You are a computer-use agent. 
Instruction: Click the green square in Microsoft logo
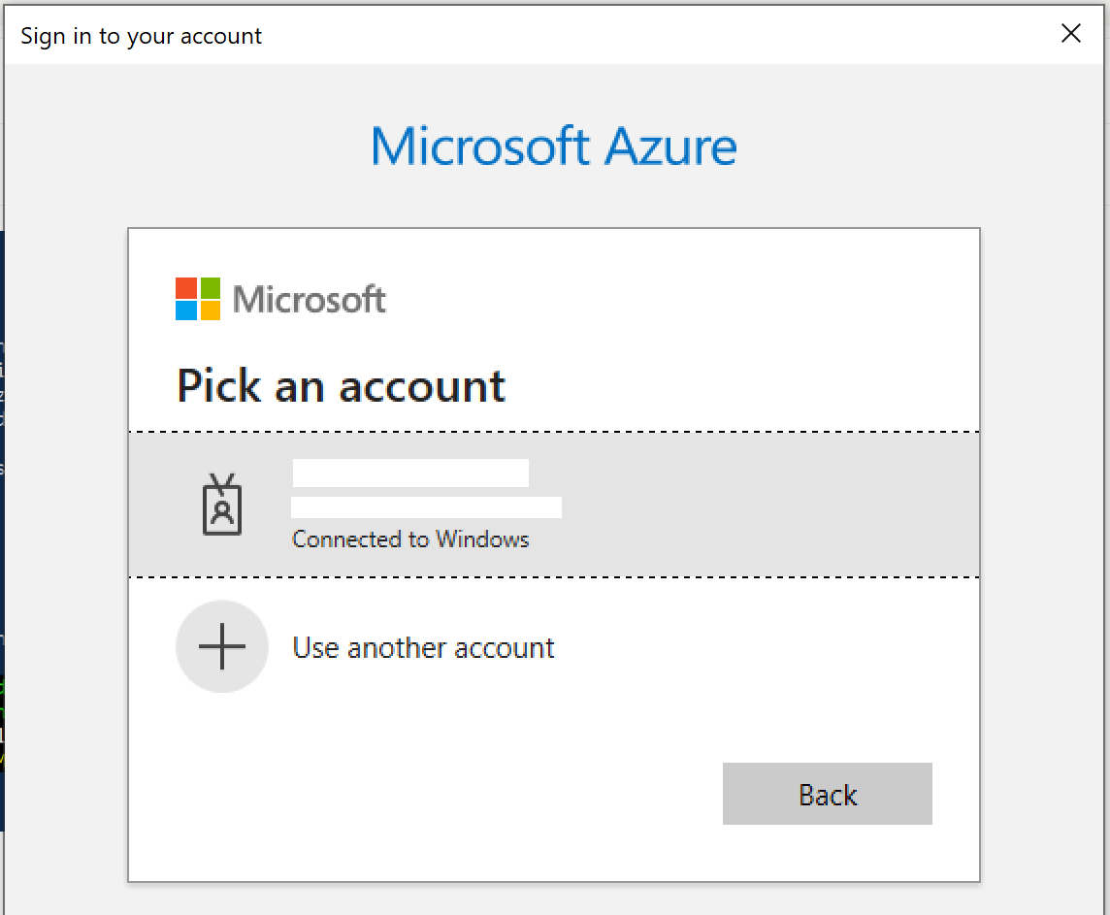click(210, 288)
